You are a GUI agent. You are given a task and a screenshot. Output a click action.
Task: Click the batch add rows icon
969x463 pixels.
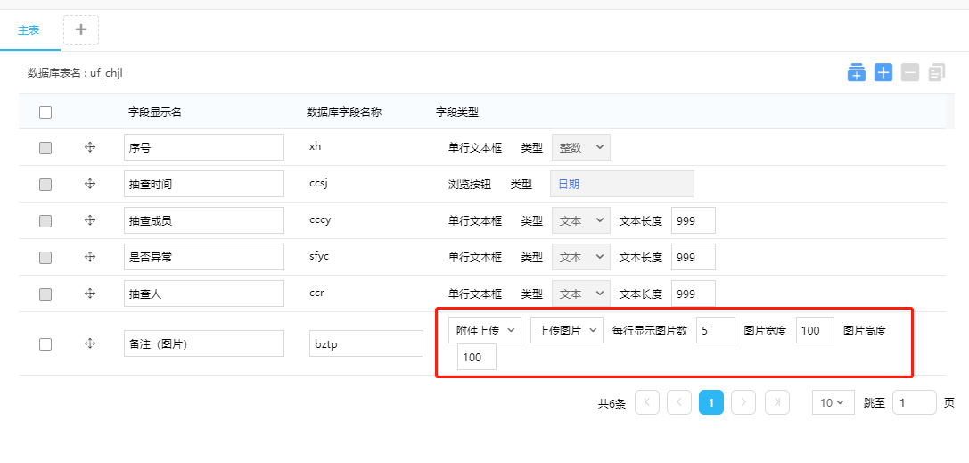856,72
